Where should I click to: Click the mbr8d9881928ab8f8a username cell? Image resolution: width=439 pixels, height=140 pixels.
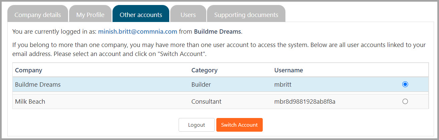(304, 102)
